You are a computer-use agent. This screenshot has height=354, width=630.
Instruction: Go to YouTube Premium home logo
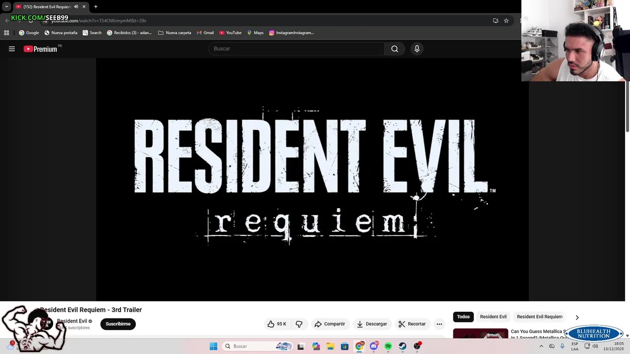40,49
